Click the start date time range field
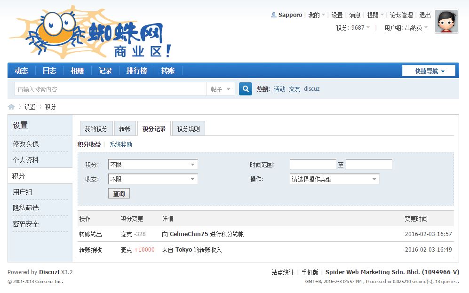 coord(312,165)
